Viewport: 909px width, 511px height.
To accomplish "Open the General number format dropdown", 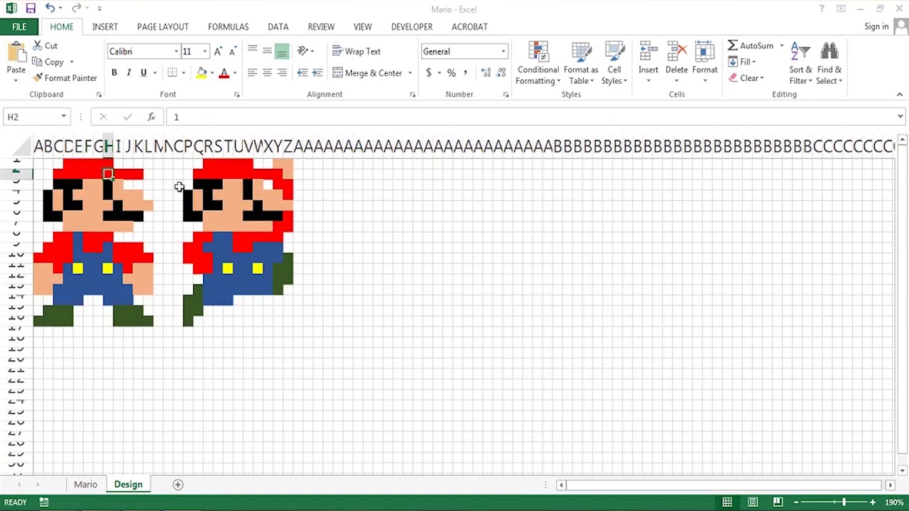I will coord(504,51).
